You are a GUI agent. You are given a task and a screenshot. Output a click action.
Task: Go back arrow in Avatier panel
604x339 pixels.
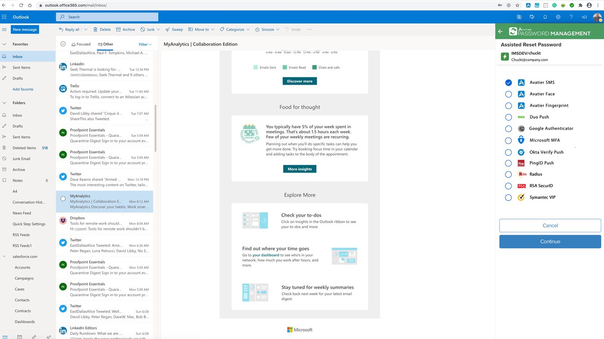coord(501,32)
